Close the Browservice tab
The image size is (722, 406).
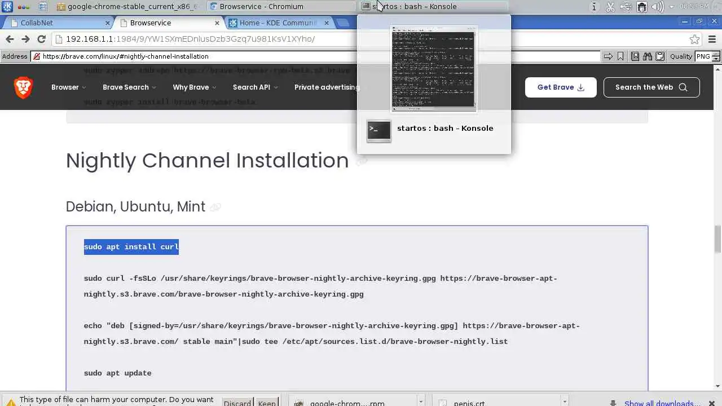(217, 23)
